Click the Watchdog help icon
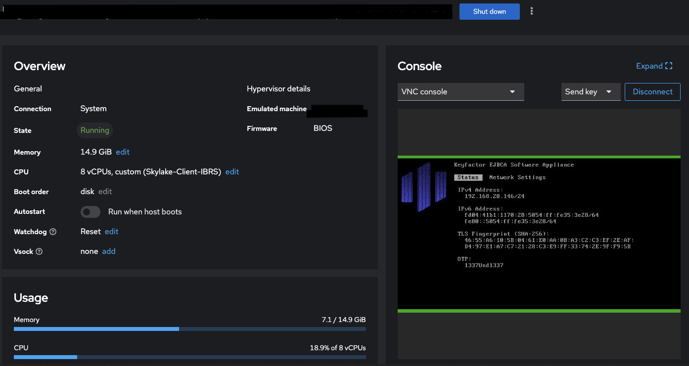This screenshot has width=689, height=366. [x=53, y=232]
